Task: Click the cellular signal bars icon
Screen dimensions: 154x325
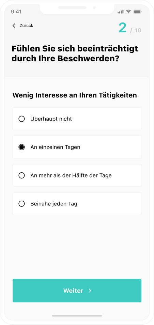Action: 121,12
